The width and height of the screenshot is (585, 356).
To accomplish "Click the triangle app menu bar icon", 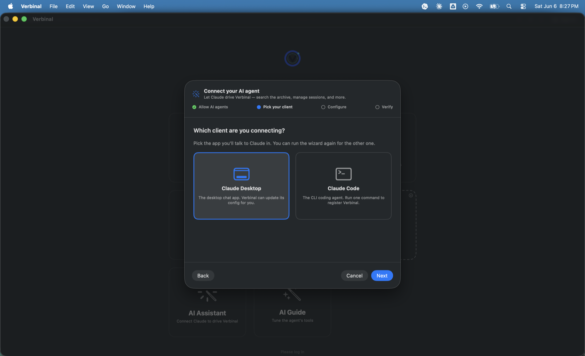I will click(453, 6).
